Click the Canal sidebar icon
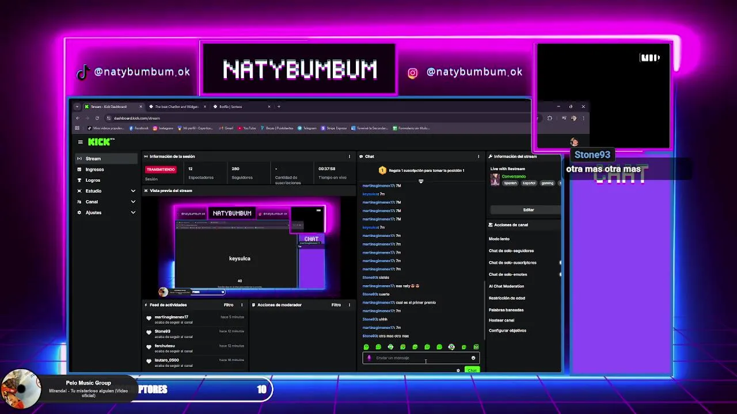737x414 pixels. 79,202
